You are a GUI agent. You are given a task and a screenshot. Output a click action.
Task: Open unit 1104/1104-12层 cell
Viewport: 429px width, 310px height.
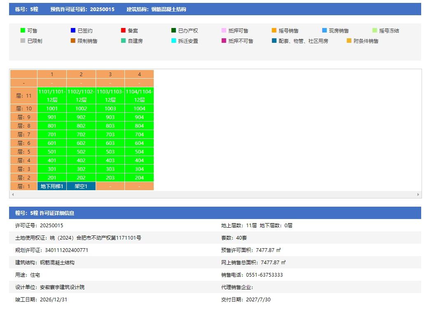pyautogui.click(x=139, y=96)
